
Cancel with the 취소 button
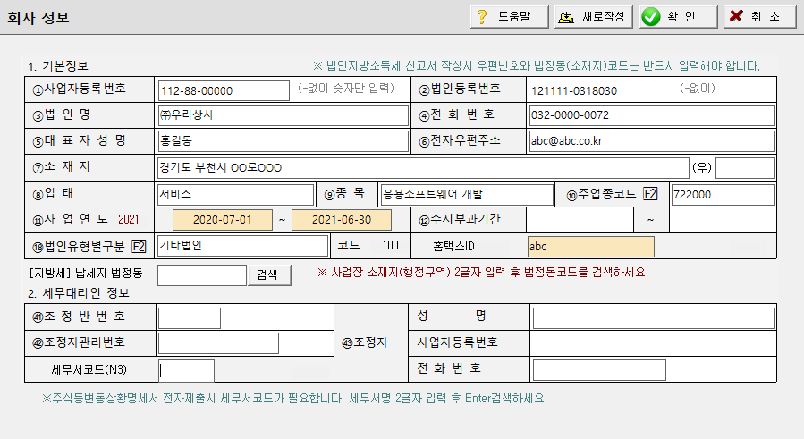pos(760,17)
